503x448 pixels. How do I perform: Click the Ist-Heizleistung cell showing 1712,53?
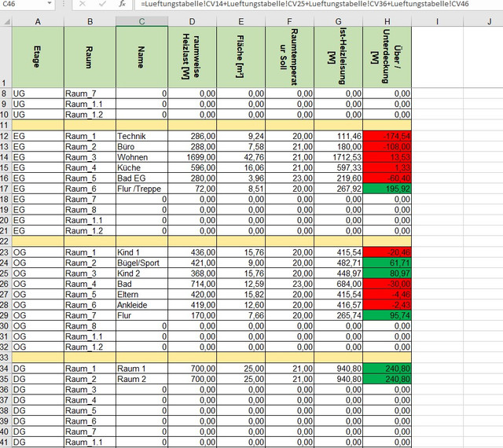pyautogui.click(x=339, y=157)
